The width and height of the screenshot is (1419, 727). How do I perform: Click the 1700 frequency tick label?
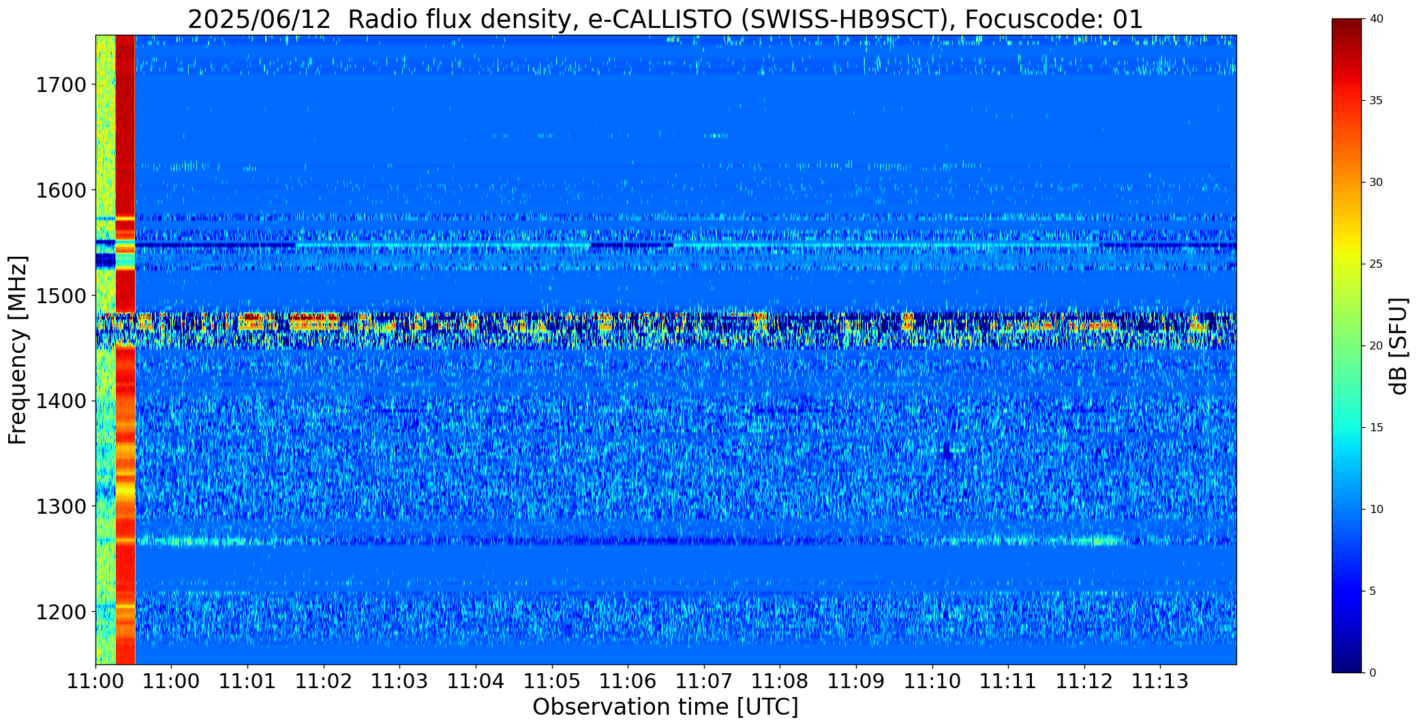[x=61, y=85]
